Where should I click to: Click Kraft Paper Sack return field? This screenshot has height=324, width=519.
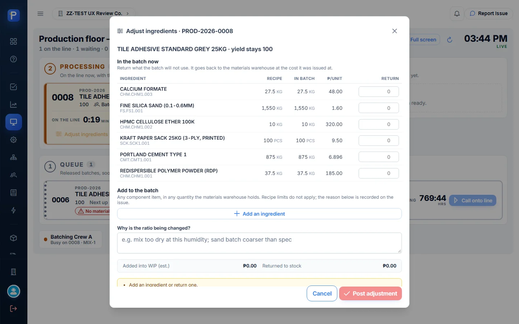378,140
